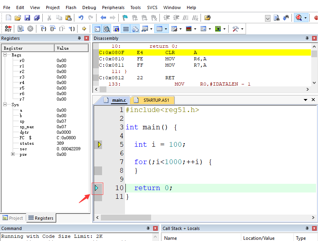Image resolution: width=318 pixels, height=241 pixels.
Task: Toggle the Watch windows button
Action: coord(145,29)
